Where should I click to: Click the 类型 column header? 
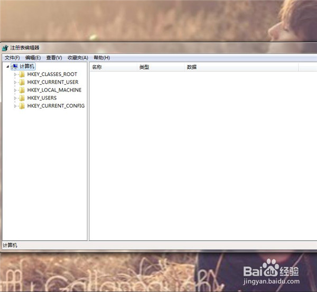tap(144, 67)
